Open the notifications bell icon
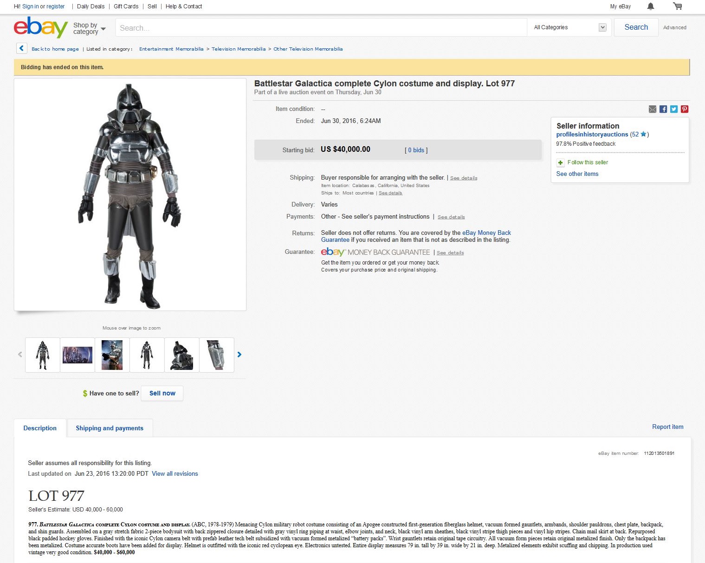The width and height of the screenshot is (705, 563). tap(651, 6)
